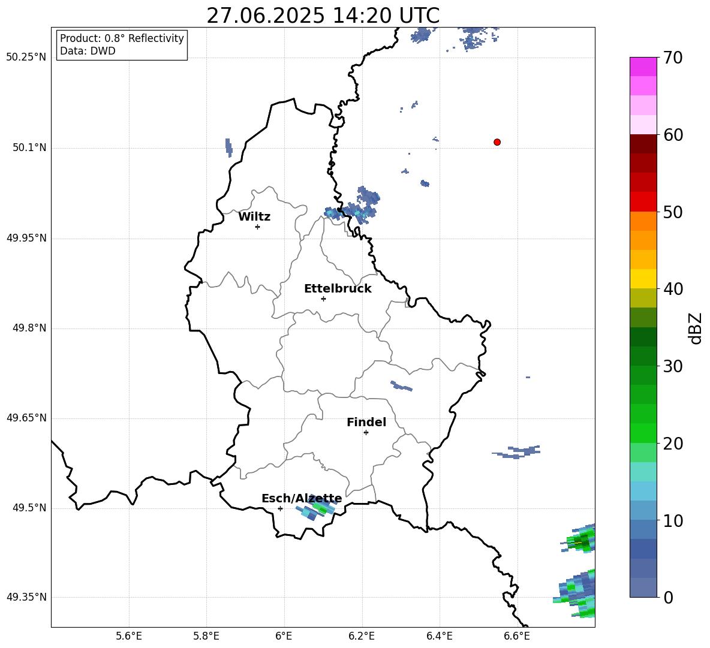
Task: Click the 6.2°E longitude label
Action: tap(362, 636)
